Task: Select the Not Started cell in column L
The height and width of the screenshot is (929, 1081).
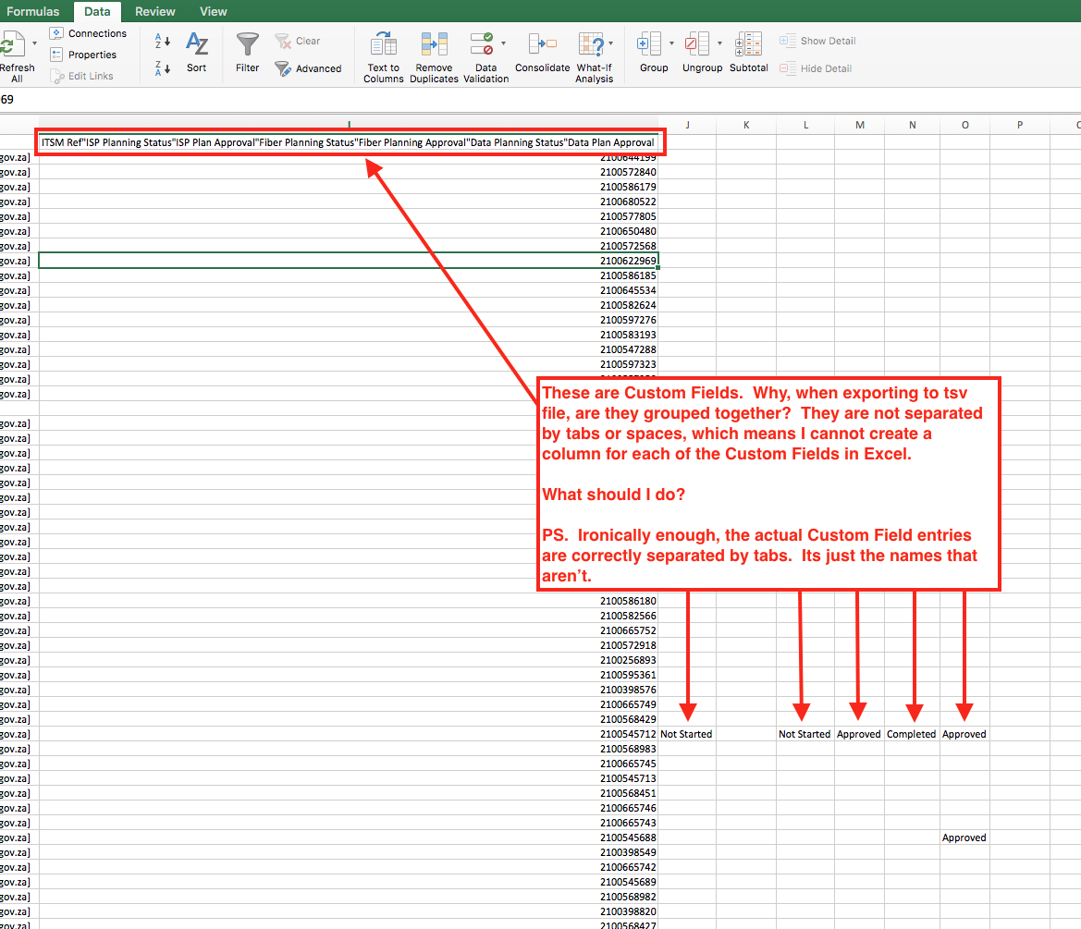Action: tap(806, 734)
